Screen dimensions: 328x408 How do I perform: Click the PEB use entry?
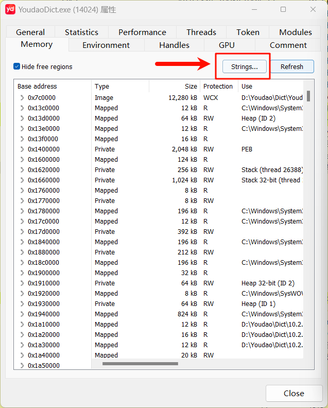(247, 149)
